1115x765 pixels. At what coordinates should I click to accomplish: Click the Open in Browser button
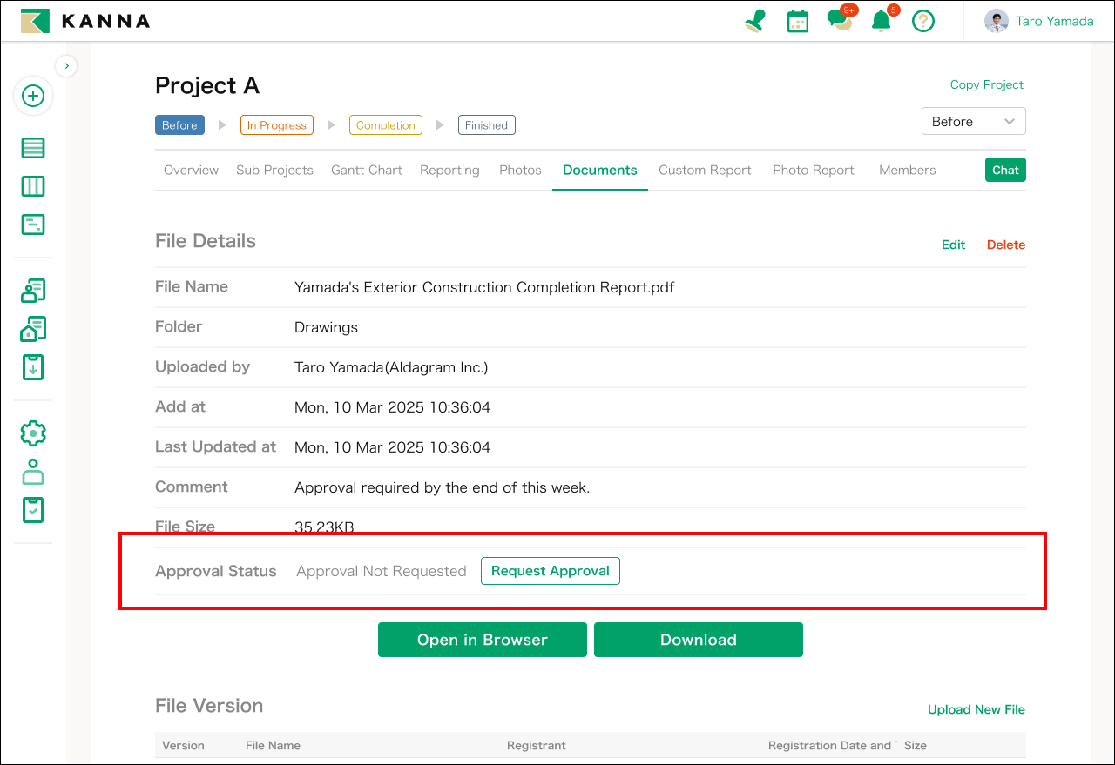482,640
